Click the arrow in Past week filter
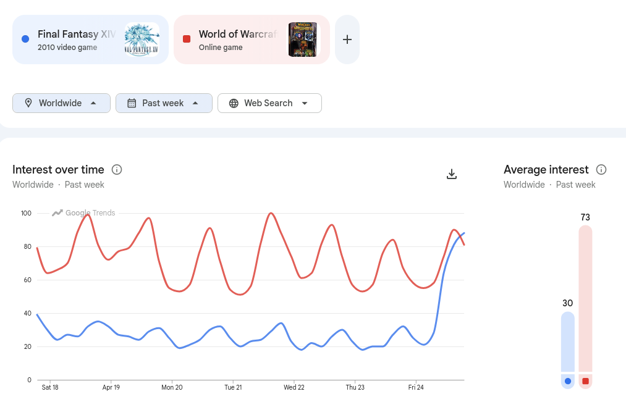This screenshot has width=626, height=394. tap(195, 103)
